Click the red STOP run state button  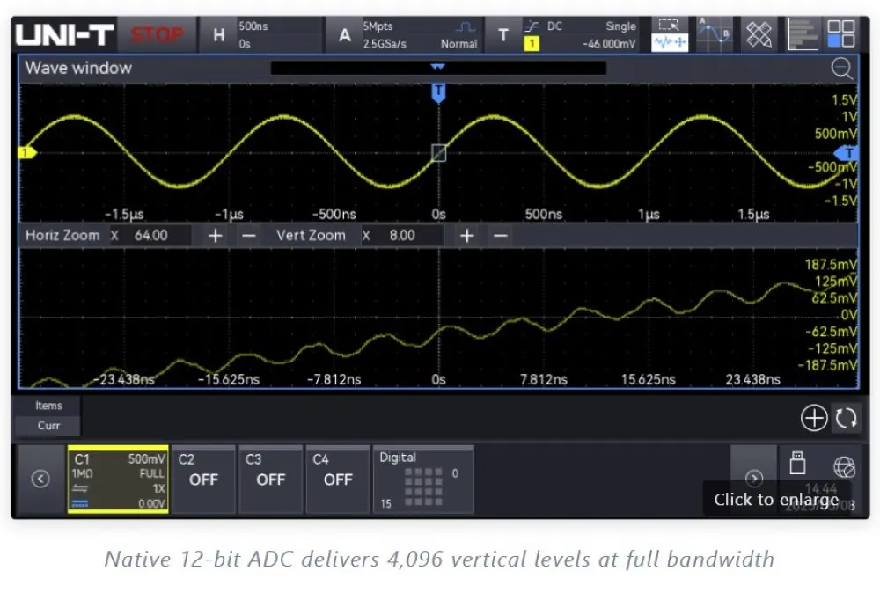(158, 35)
